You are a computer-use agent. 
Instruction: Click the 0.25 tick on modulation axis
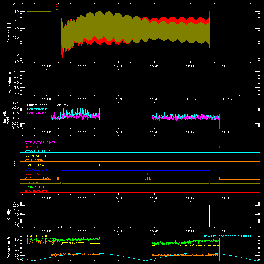coord(15,103)
